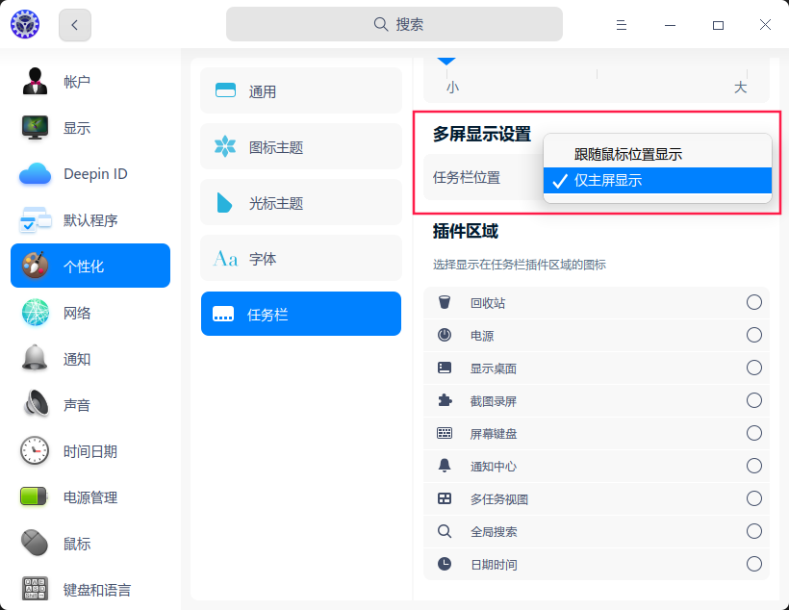
Task: Click the 通知中心 bell icon
Action: pyautogui.click(x=445, y=465)
